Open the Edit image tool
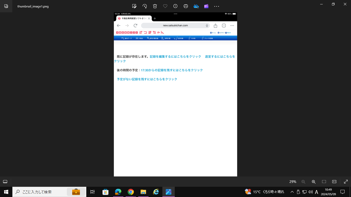This screenshot has width=351, height=197. tap(134, 6)
